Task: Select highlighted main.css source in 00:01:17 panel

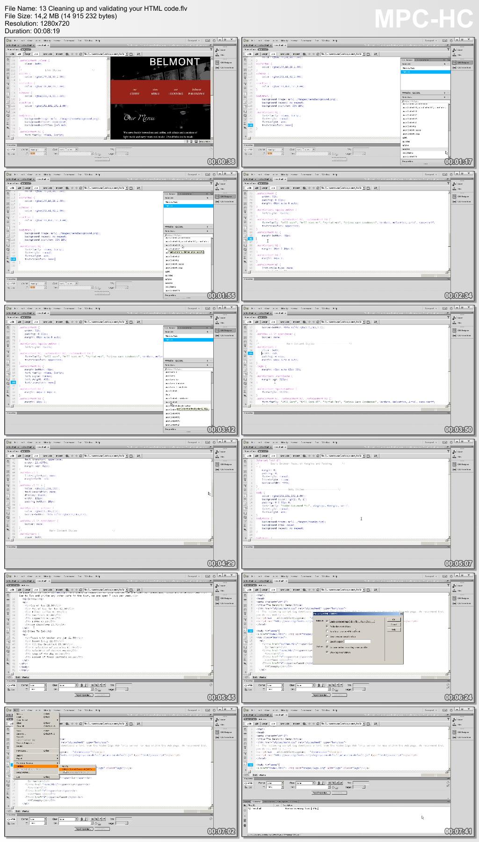Action: [426, 72]
